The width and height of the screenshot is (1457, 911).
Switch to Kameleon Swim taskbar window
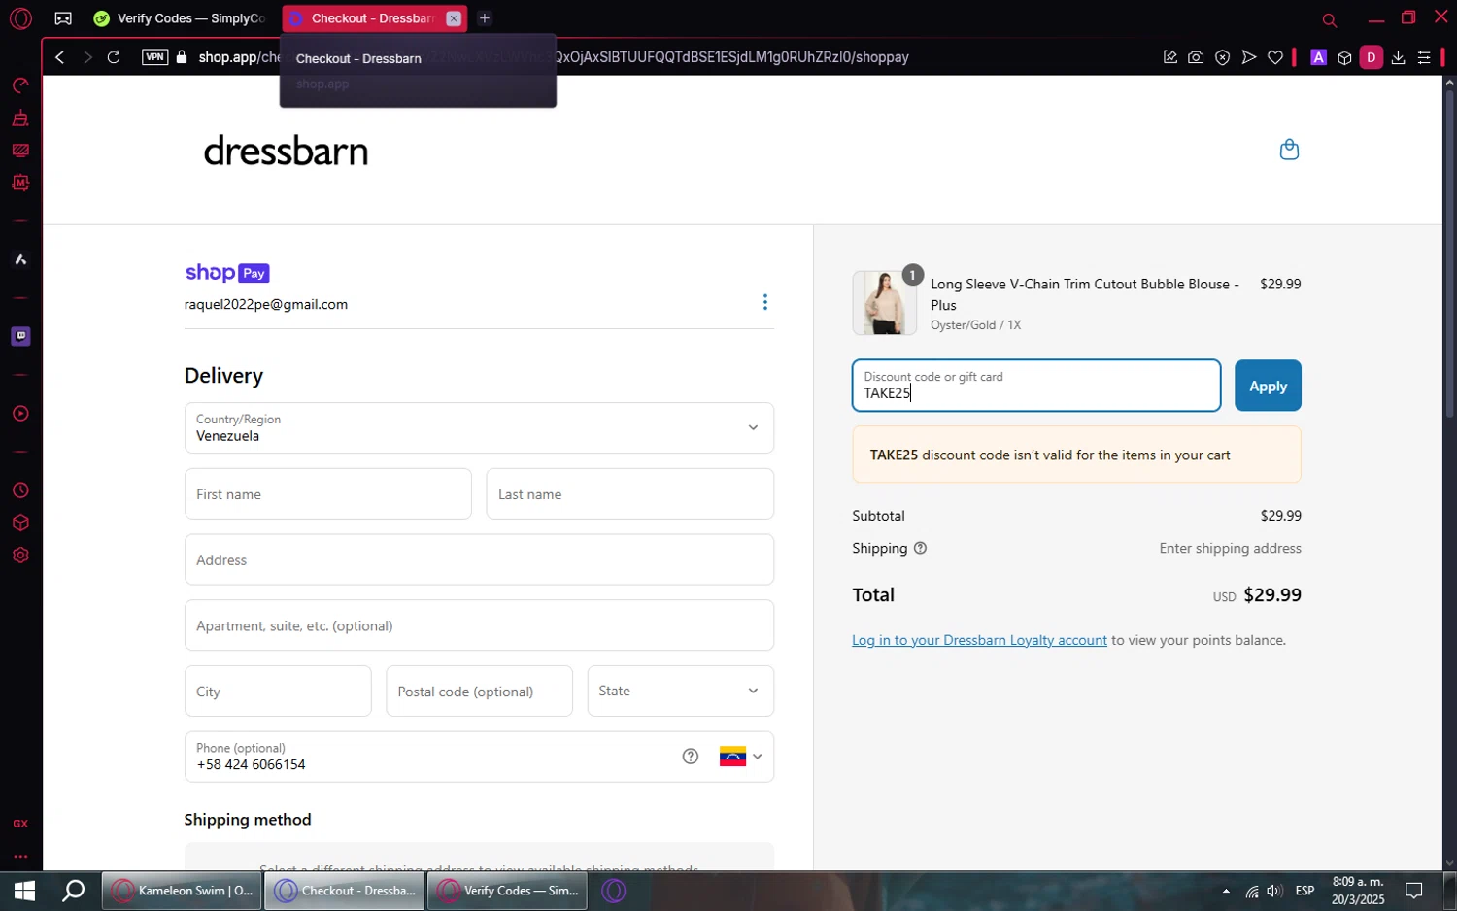point(182,891)
